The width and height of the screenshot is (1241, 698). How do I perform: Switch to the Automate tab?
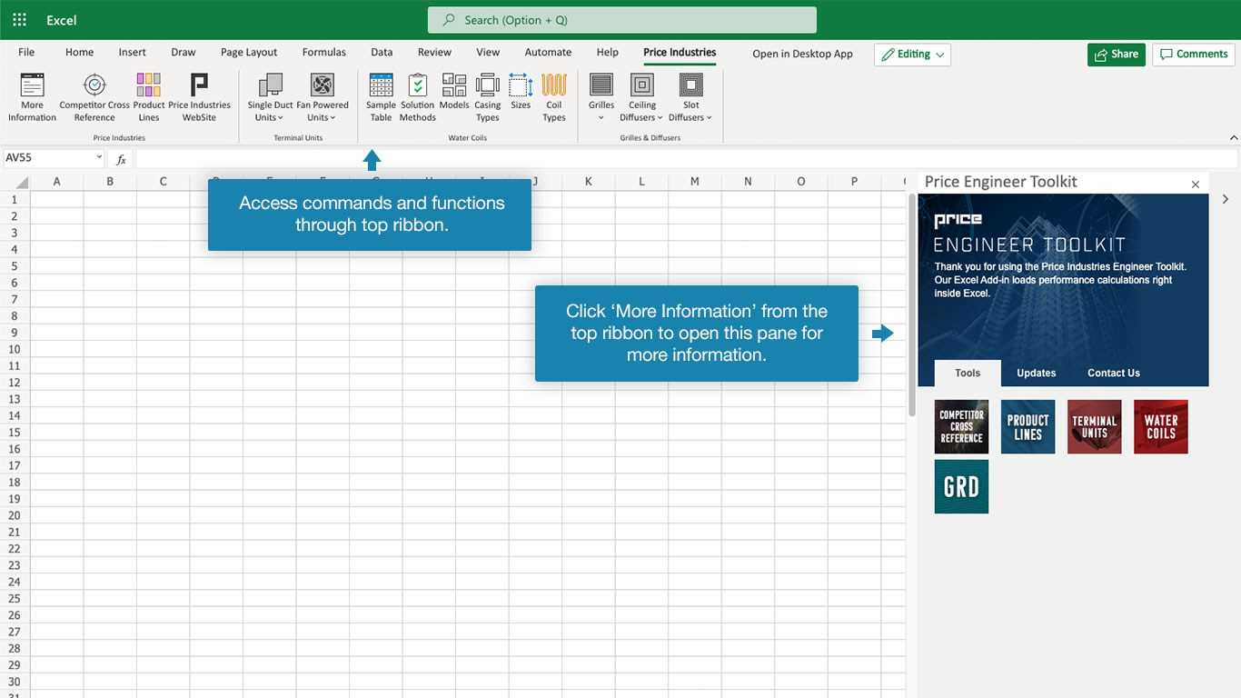pos(548,53)
